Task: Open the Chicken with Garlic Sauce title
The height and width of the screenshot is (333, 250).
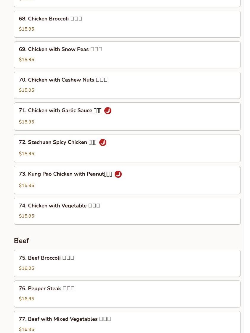Action: 60,111
